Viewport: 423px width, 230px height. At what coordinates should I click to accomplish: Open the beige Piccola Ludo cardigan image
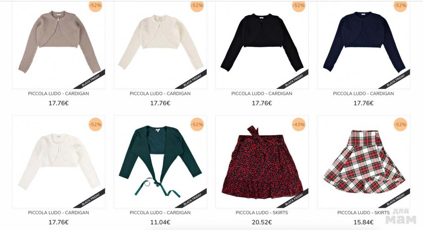click(x=58, y=45)
